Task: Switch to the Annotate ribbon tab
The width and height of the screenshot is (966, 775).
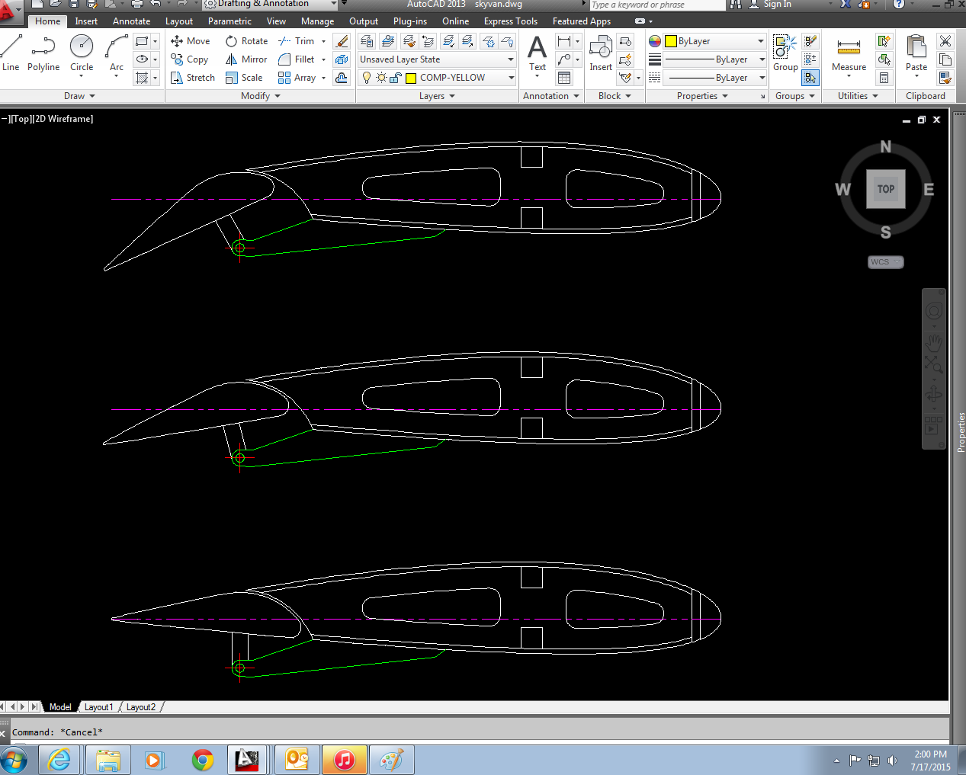Action: 131,21
